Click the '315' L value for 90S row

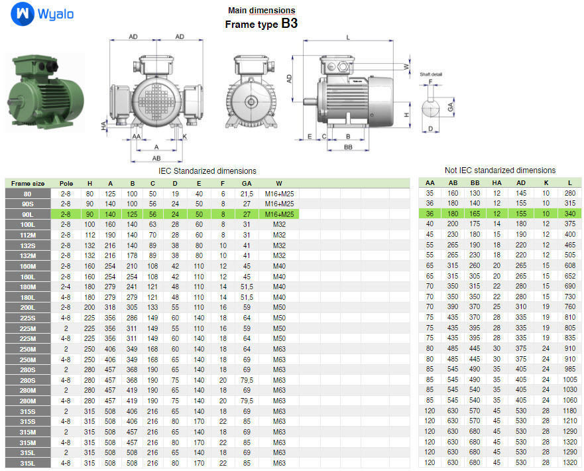[x=570, y=203]
